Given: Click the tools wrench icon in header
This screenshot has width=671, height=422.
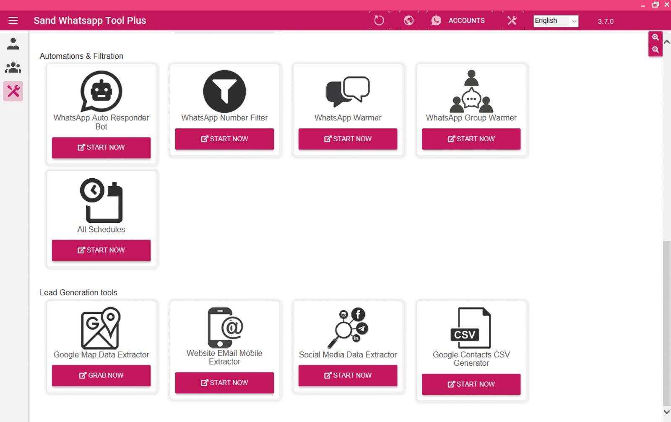Looking at the screenshot, I should [512, 21].
